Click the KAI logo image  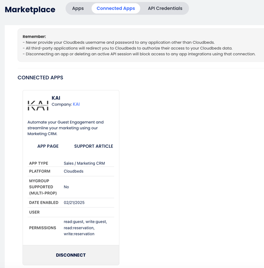[x=38, y=105]
